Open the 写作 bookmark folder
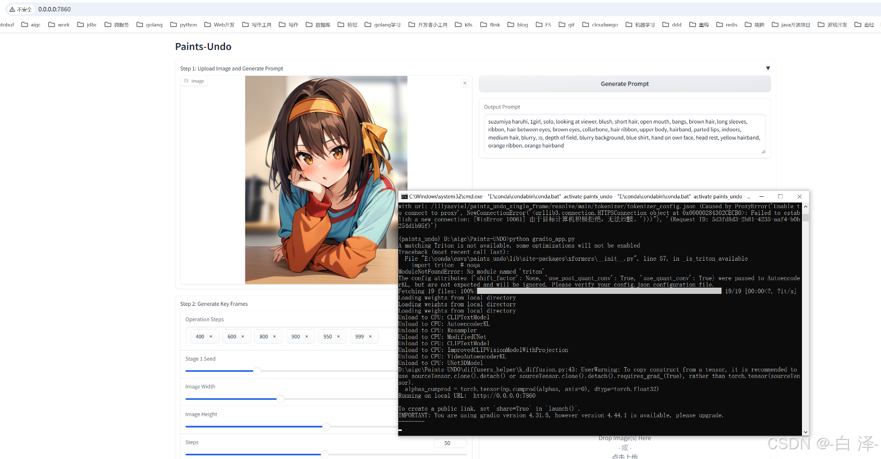881x459 pixels. click(288, 24)
